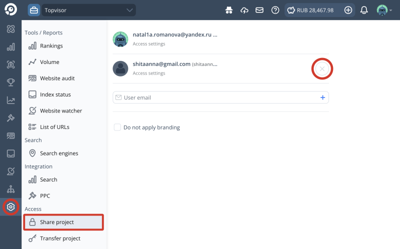Select Share project menu item

tap(64, 222)
